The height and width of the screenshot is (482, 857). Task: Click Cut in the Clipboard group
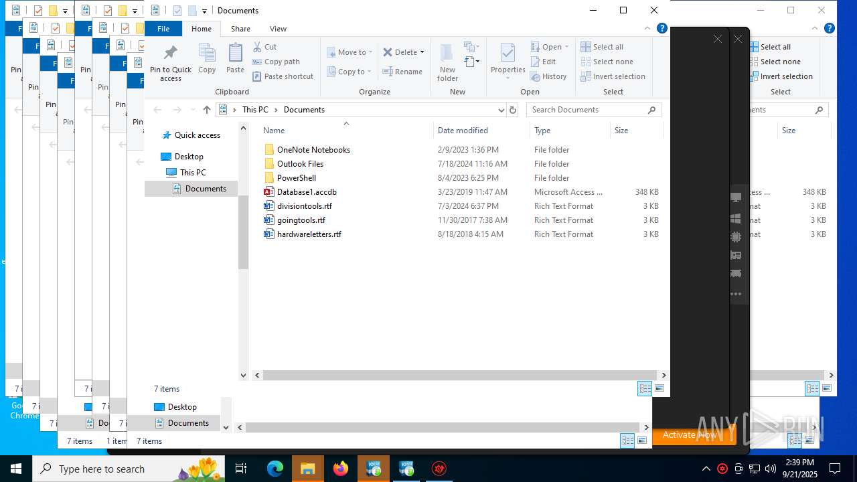pyautogui.click(x=264, y=47)
